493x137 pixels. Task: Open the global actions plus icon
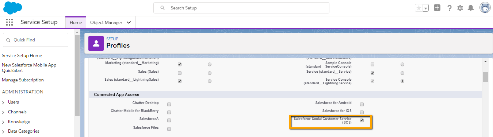[x=437, y=8]
